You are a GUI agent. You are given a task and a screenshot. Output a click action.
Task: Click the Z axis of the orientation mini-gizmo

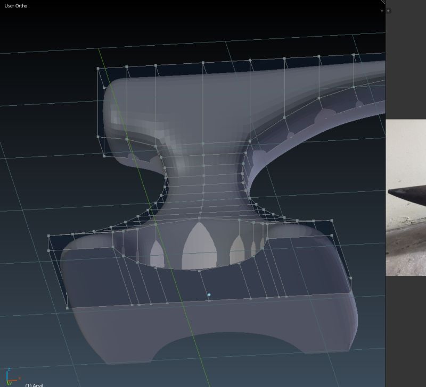pyautogui.click(x=9, y=369)
